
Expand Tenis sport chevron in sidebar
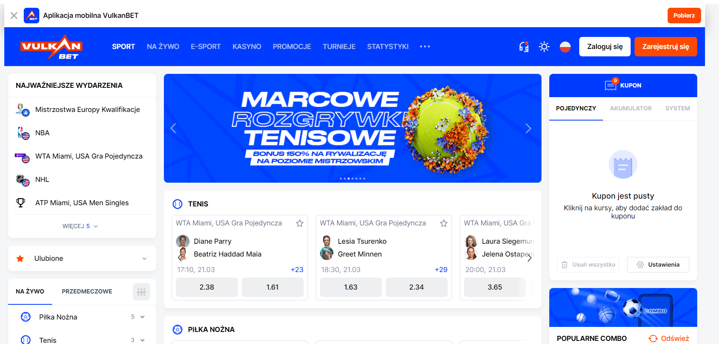tap(142, 340)
